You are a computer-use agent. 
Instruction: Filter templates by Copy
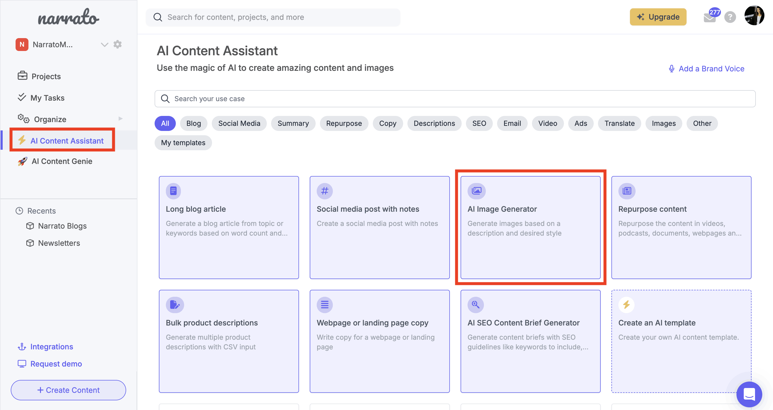(x=388, y=123)
